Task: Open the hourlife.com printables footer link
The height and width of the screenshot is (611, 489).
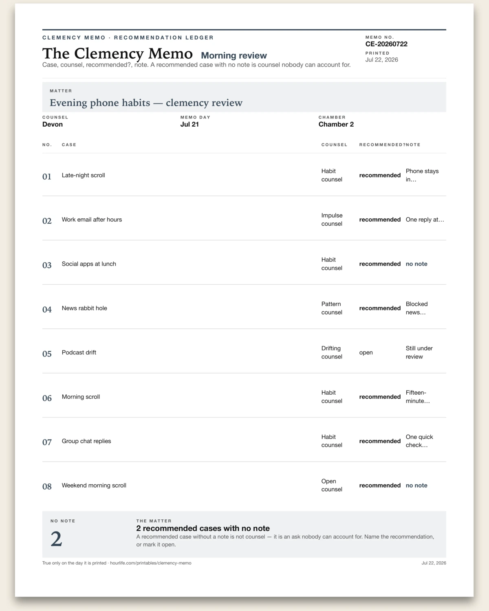Action: (150, 563)
